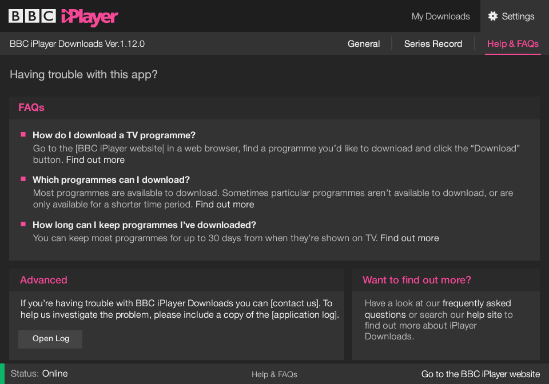The height and width of the screenshot is (384, 549).
Task: Follow the 'frequently asked questions' link
Action: click(x=437, y=309)
